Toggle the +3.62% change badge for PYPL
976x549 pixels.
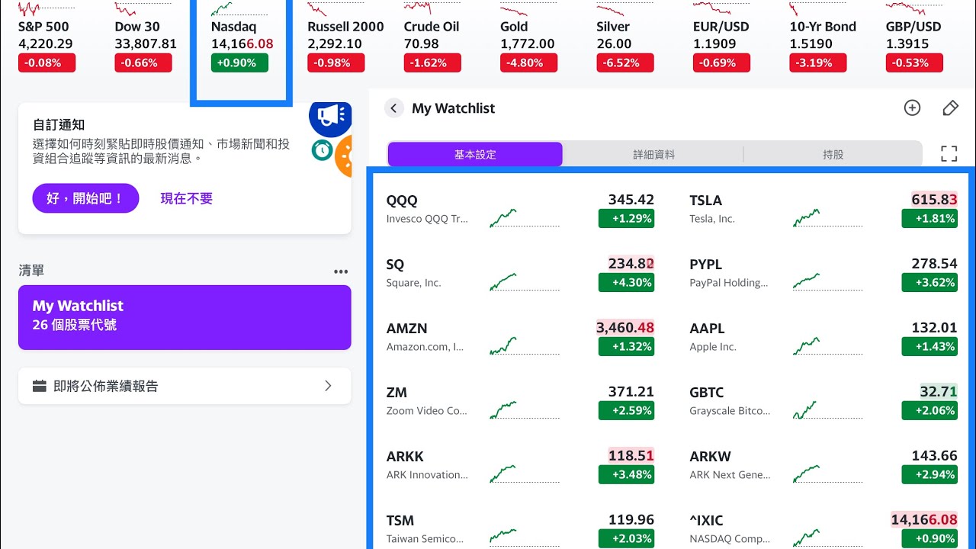[x=929, y=282]
